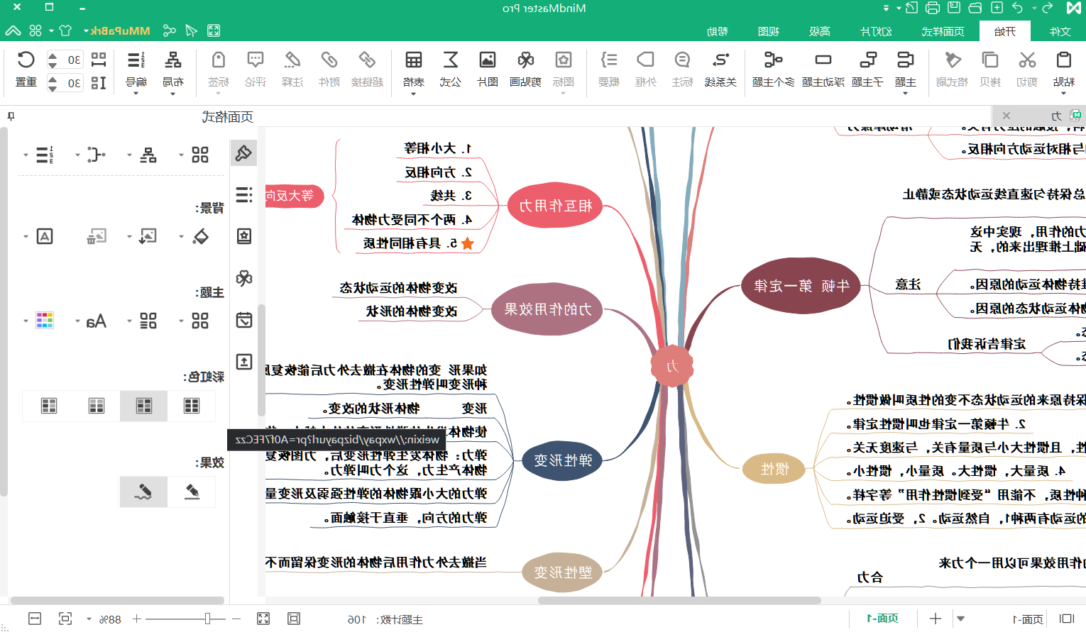The width and height of the screenshot is (1086, 632).
Task: Open the Help (帮助) tab
Action: (718, 31)
